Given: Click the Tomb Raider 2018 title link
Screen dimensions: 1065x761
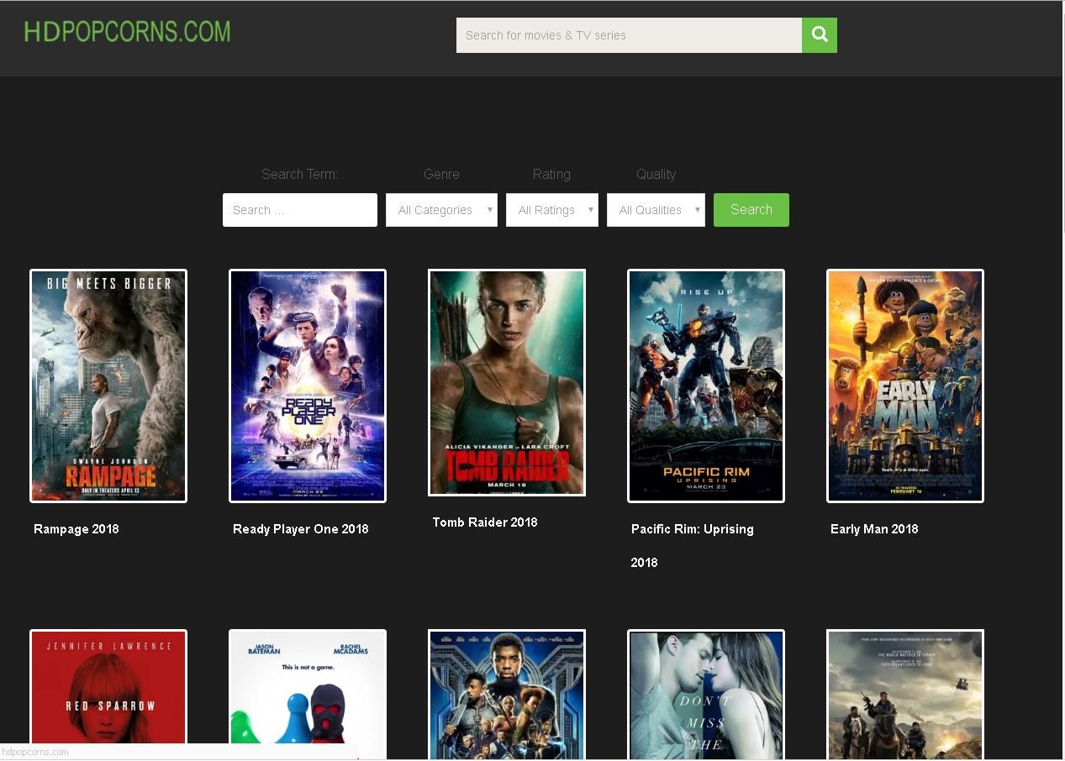Looking at the screenshot, I should click(x=485, y=522).
